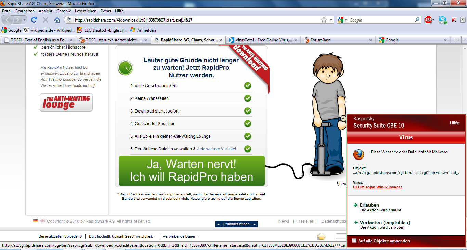Image resolution: width=467 pixels, height=250 pixels.
Task: Reload the current RapidShare page
Action: click(x=34, y=20)
